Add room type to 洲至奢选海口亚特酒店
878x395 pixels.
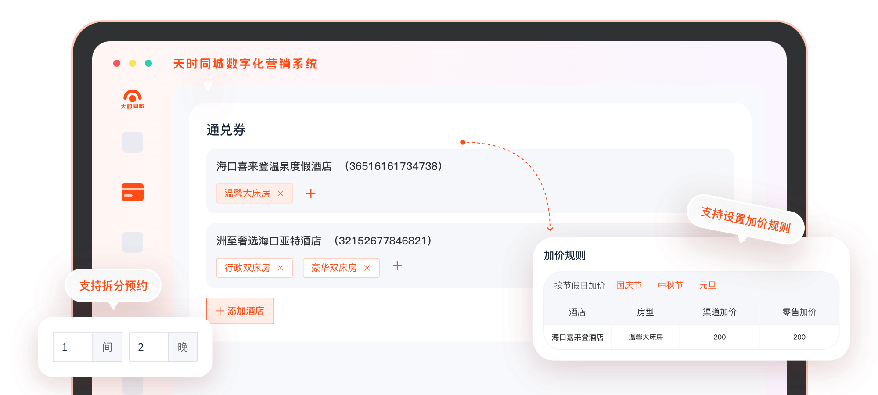coord(397,266)
